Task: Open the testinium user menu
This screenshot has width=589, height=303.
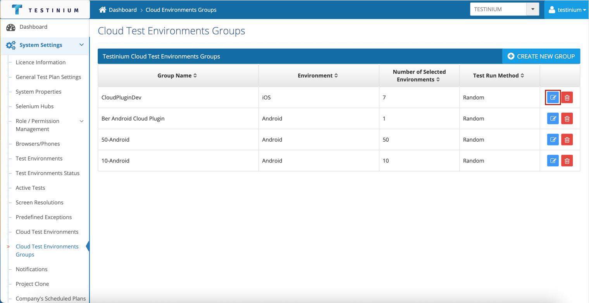Action: [567, 10]
